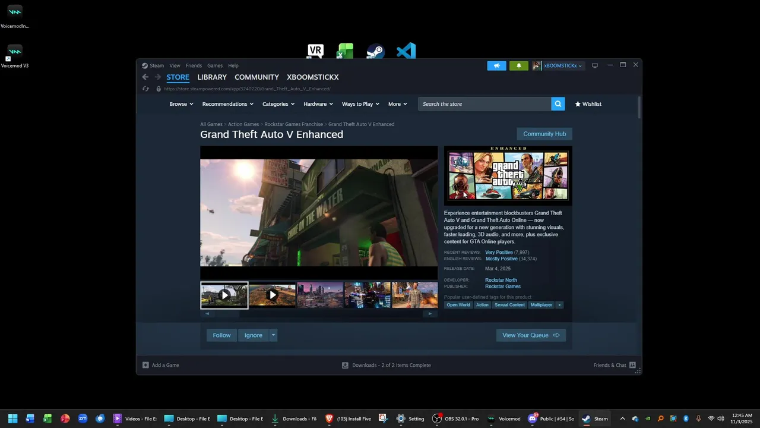Open the volume tray icon
760x428 pixels.
[721, 418]
